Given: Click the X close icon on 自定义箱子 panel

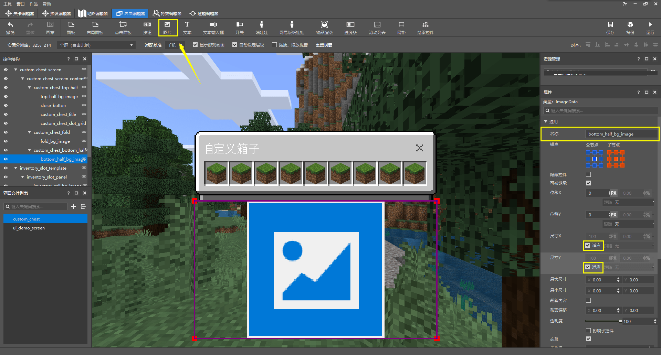Looking at the screenshot, I should tap(420, 148).
